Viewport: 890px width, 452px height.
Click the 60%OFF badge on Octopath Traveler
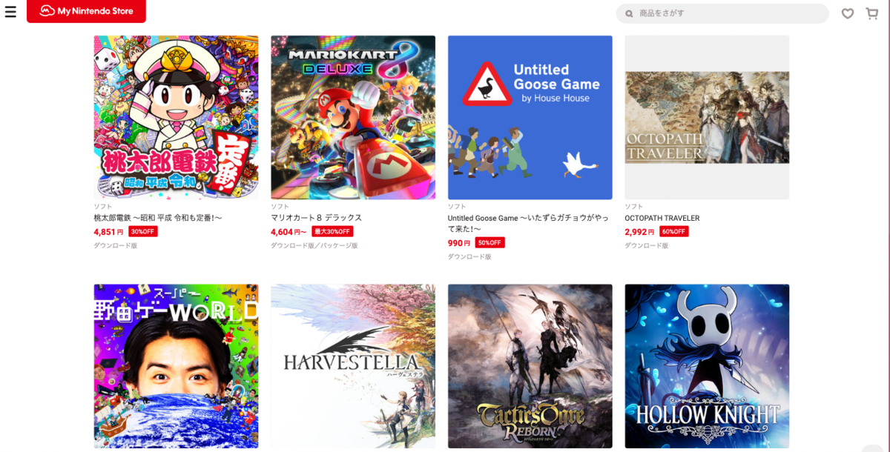[674, 231]
